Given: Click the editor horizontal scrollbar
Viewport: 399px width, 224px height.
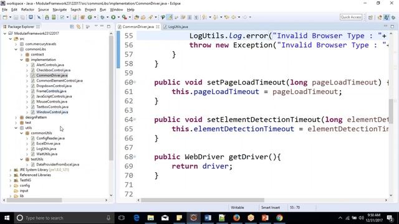Looking at the screenshot, I should [x=203, y=200].
